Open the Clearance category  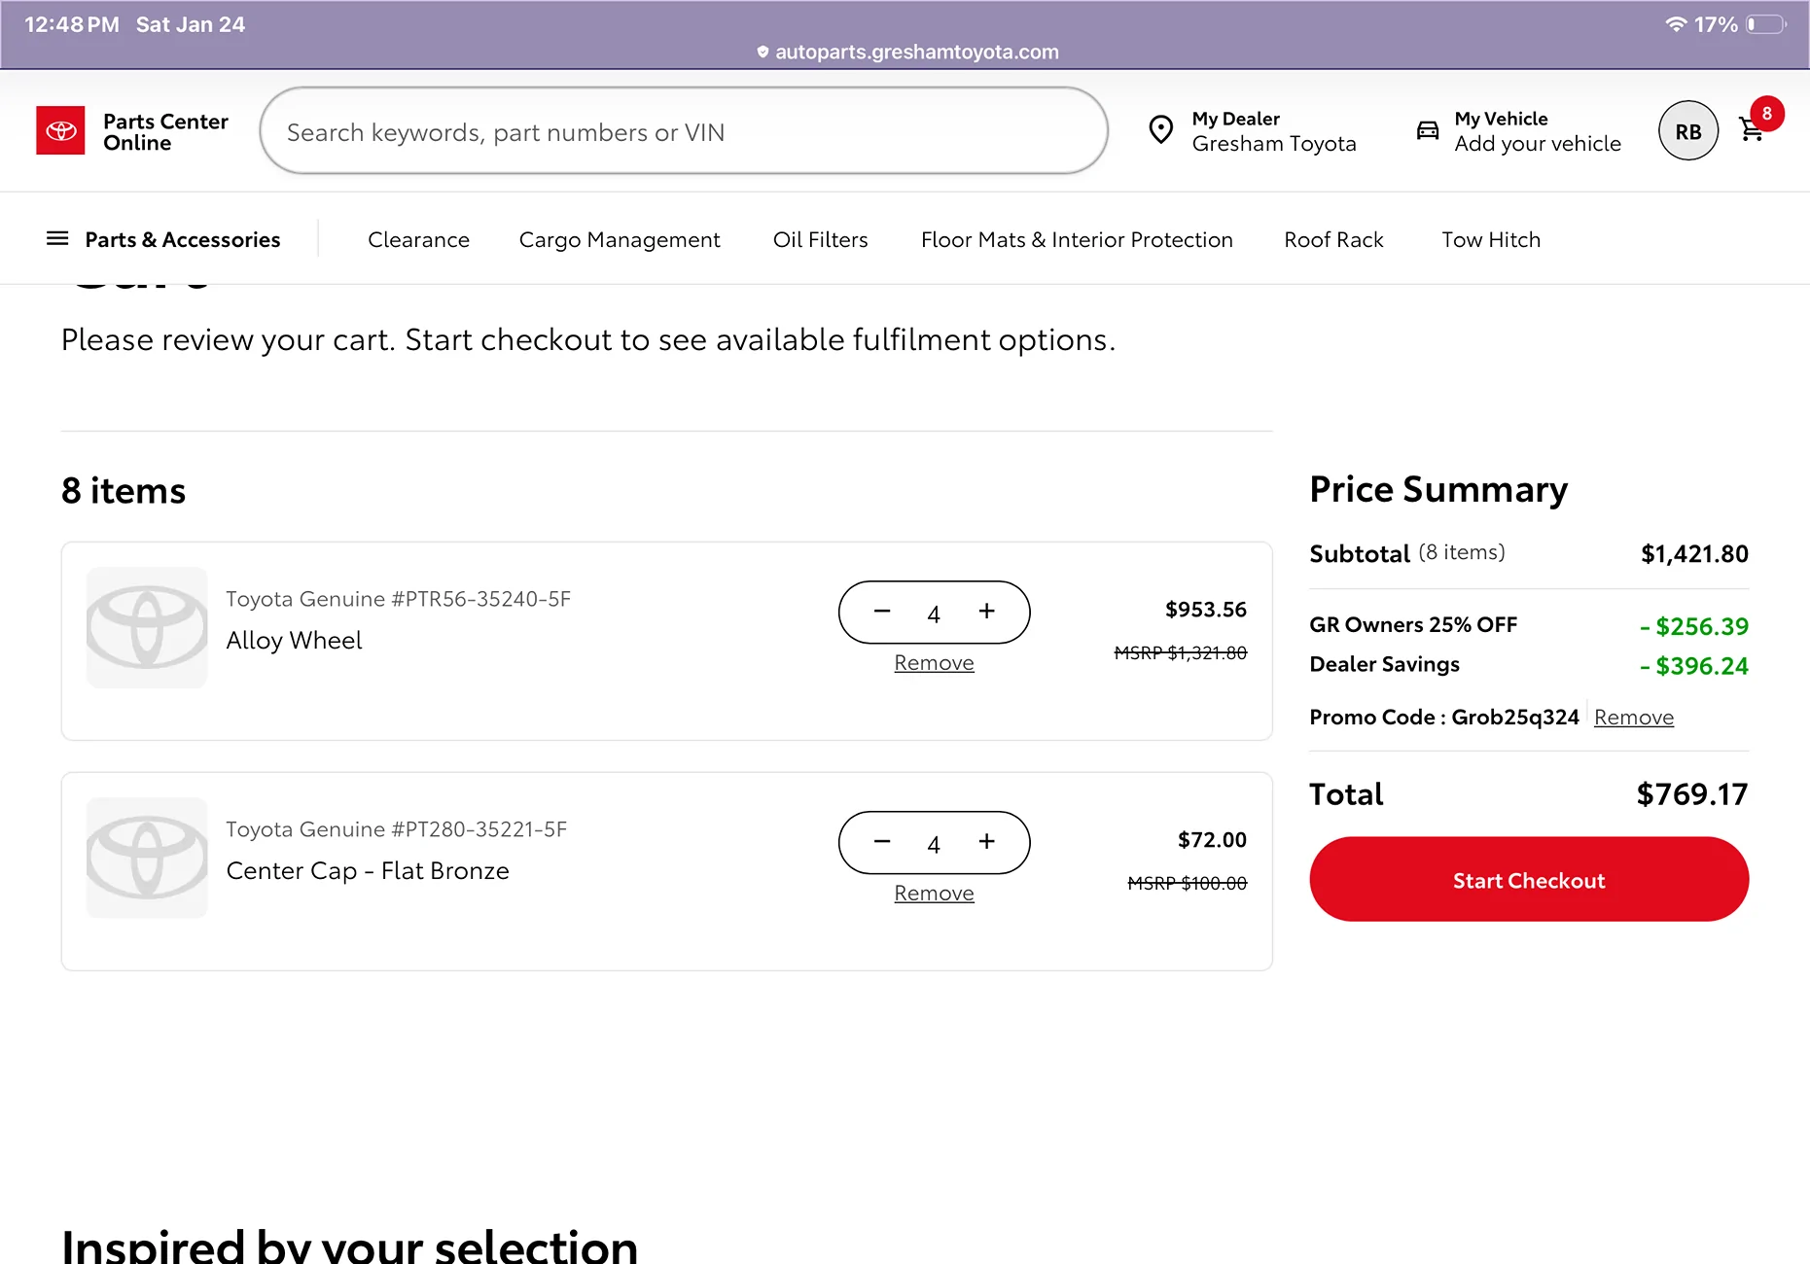418,240
